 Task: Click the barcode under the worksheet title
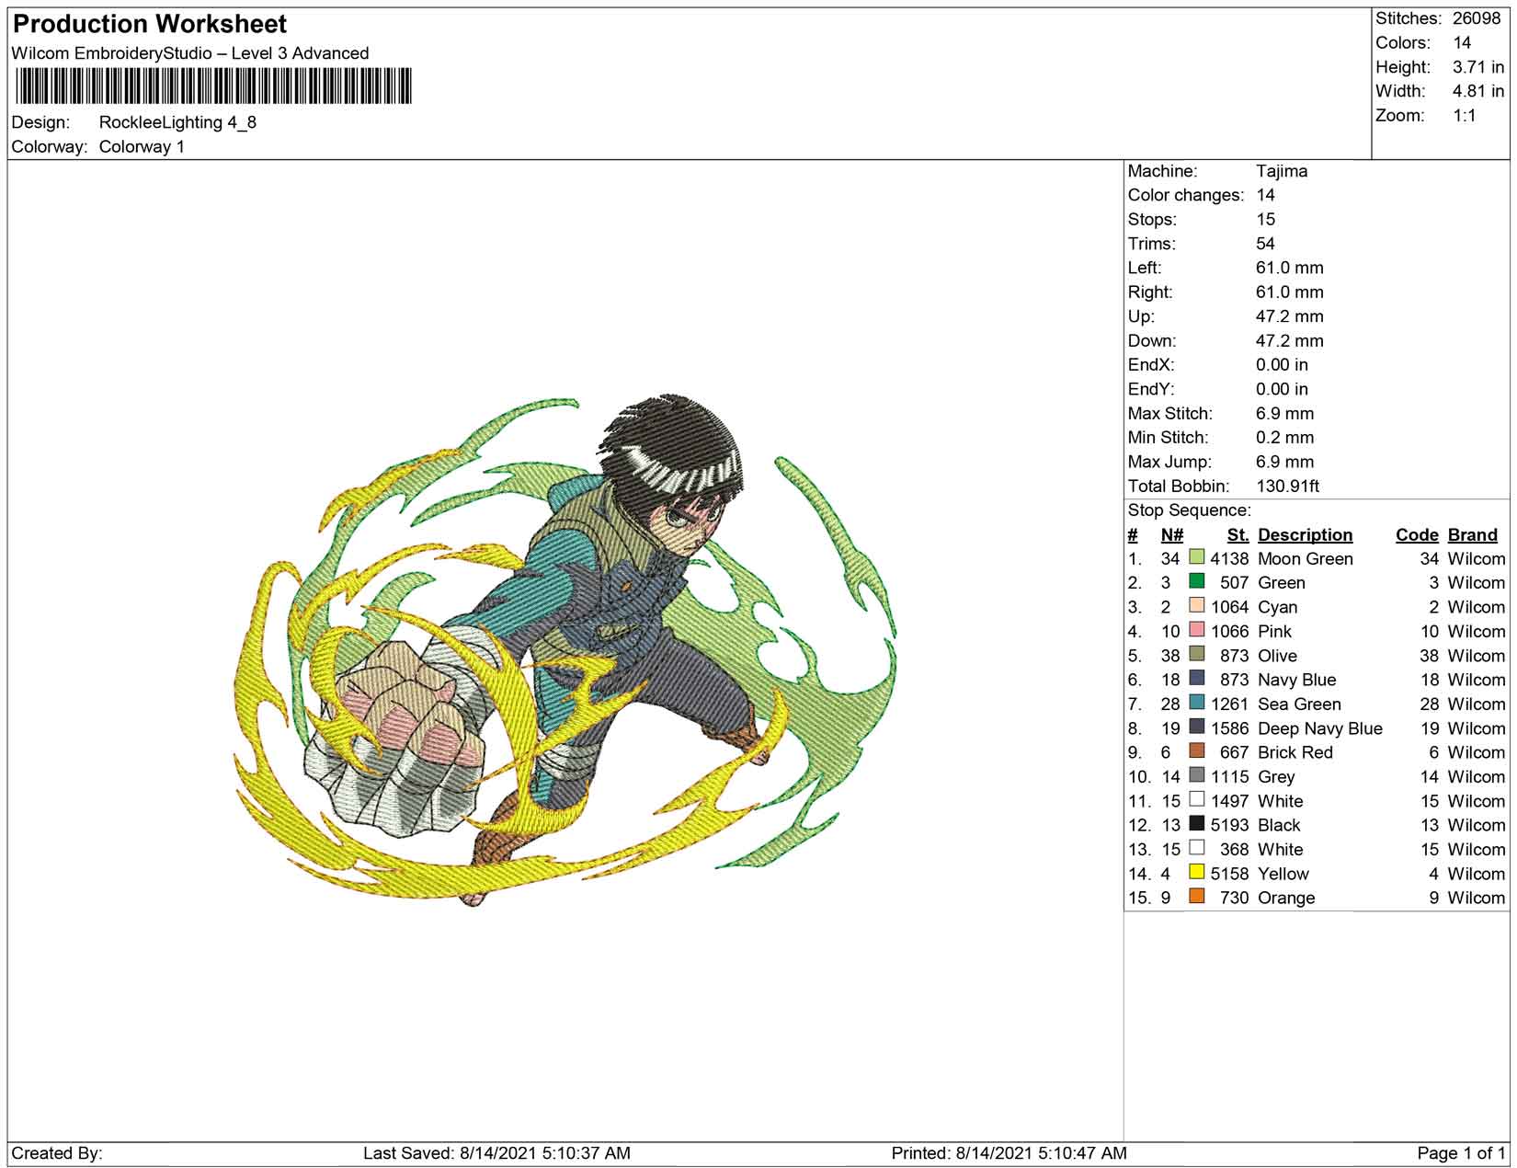(x=213, y=88)
